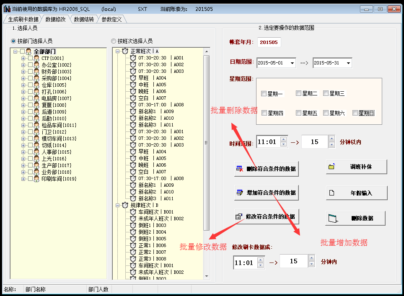
Task: Switch to the 生成刷卡数据 tab
Action: pyautogui.click(x=23, y=19)
